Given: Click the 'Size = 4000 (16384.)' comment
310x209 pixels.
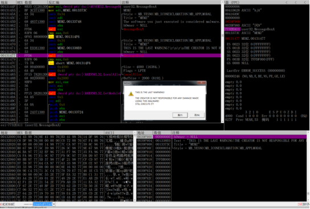Looking at the screenshot, I should click(141, 67).
